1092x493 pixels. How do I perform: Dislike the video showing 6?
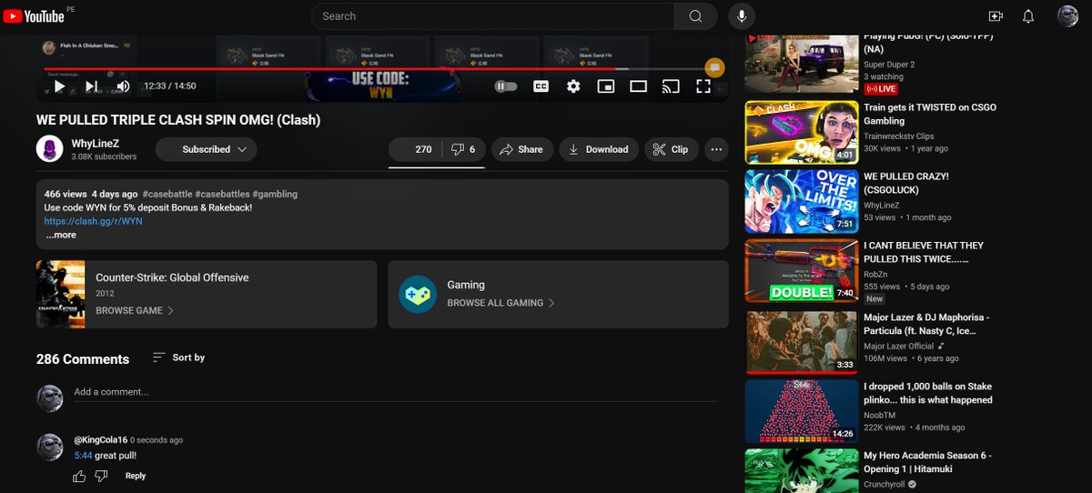[463, 149]
